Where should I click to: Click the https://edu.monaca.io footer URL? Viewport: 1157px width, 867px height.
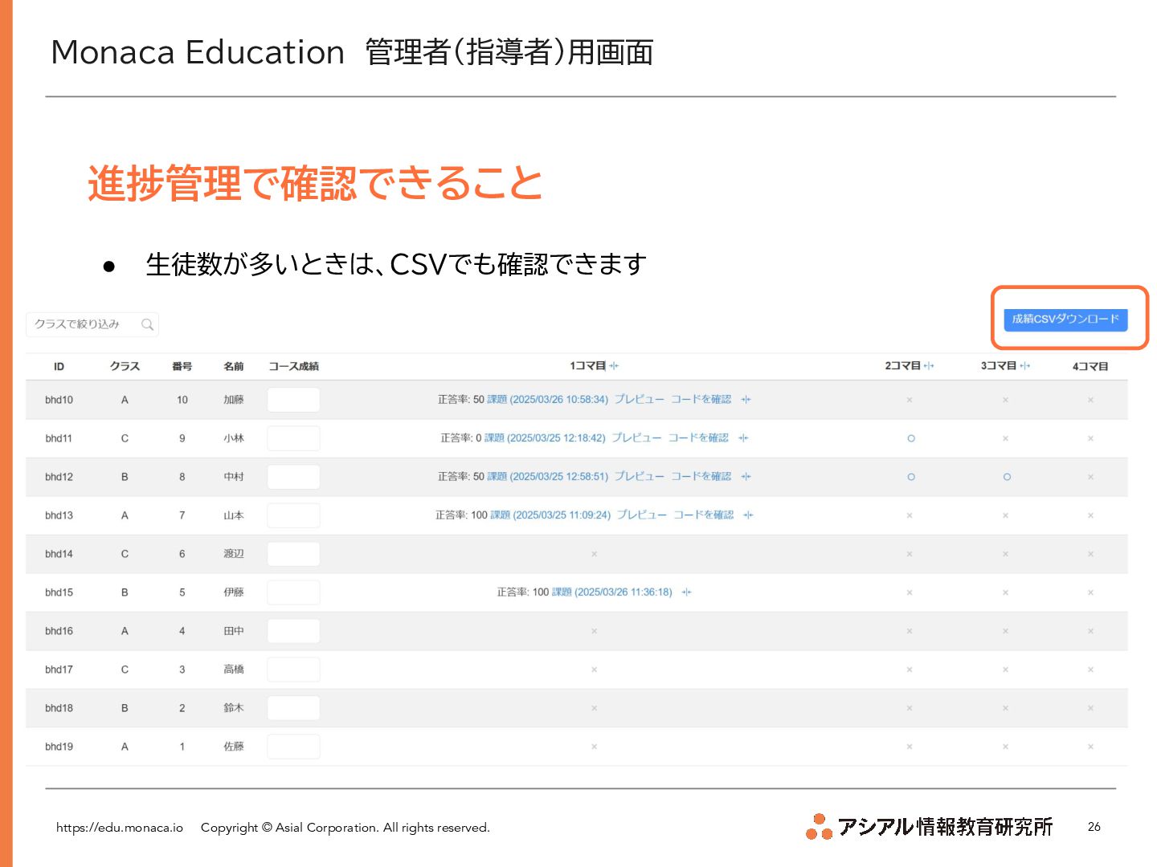120,828
